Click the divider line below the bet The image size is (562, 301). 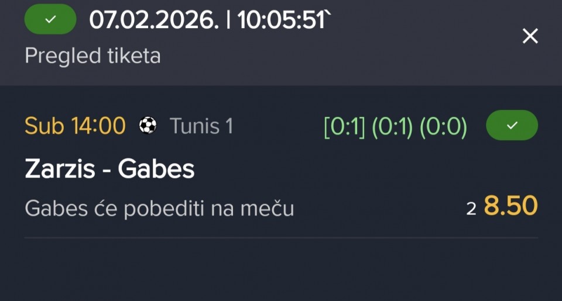coord(281,238)
